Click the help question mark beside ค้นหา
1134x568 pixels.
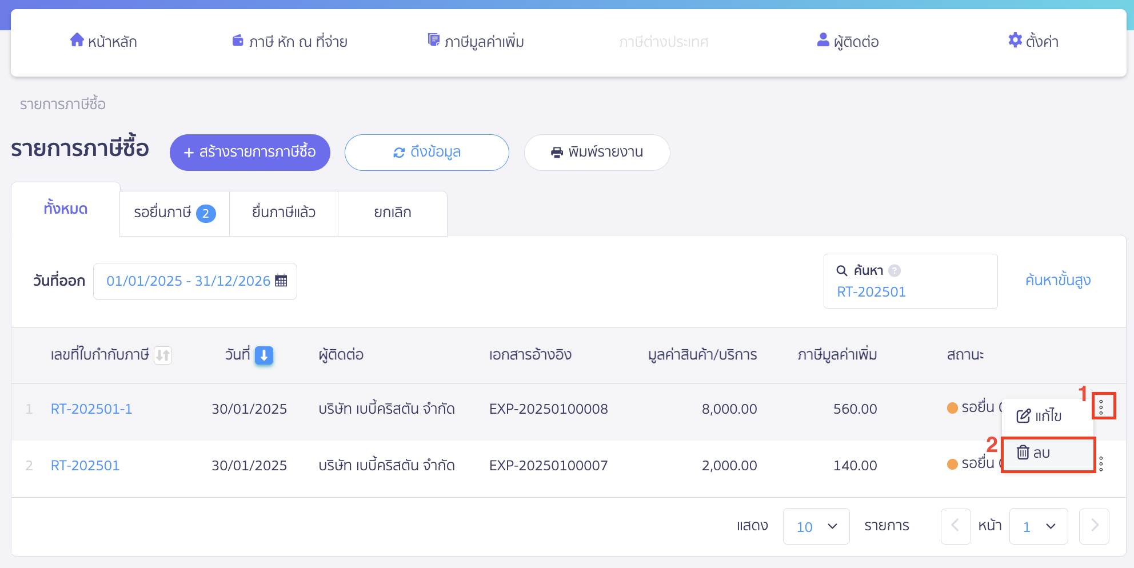[895, 271]
